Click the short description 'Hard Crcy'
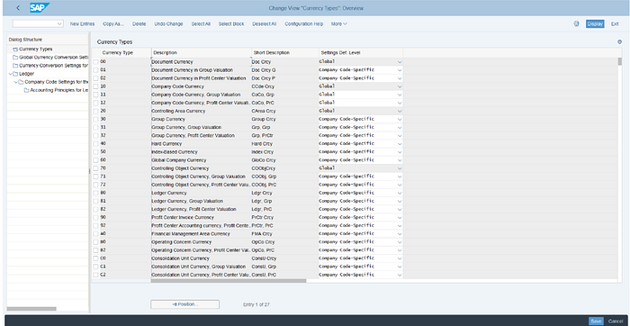 click(x=262, y=144)
